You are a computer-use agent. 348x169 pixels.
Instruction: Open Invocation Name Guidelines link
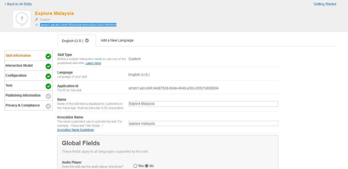click(x=75, y=130)
